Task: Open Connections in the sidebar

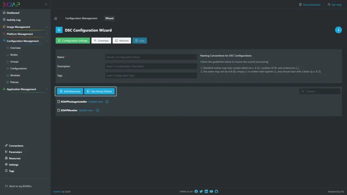Action: click(16, 146)
